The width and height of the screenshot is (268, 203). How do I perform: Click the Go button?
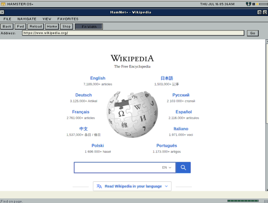[x=253, y=33]
